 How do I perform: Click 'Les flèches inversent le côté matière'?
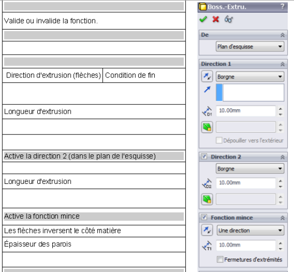(x=62, y=230)
